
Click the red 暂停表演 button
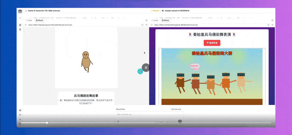click(212, 43)
